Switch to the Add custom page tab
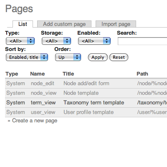This screenshot has width=167, height=167. (x=64, y=24)
